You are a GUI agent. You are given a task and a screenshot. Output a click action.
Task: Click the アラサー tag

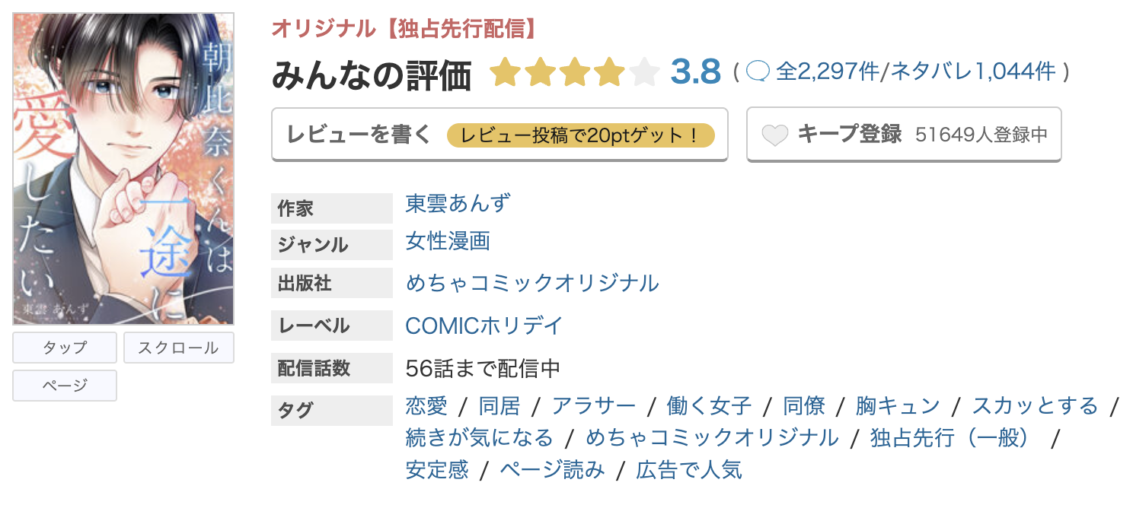[594, 405]
